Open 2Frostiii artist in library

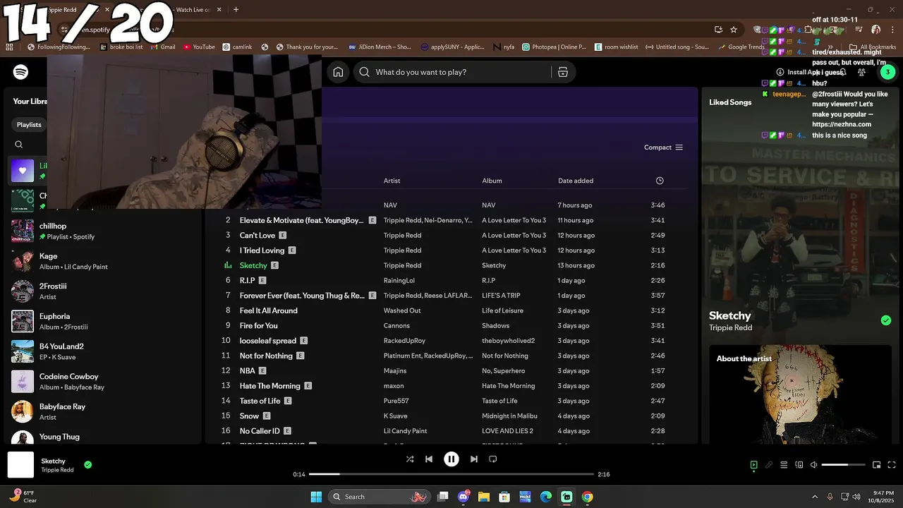[x=102, y=291]
